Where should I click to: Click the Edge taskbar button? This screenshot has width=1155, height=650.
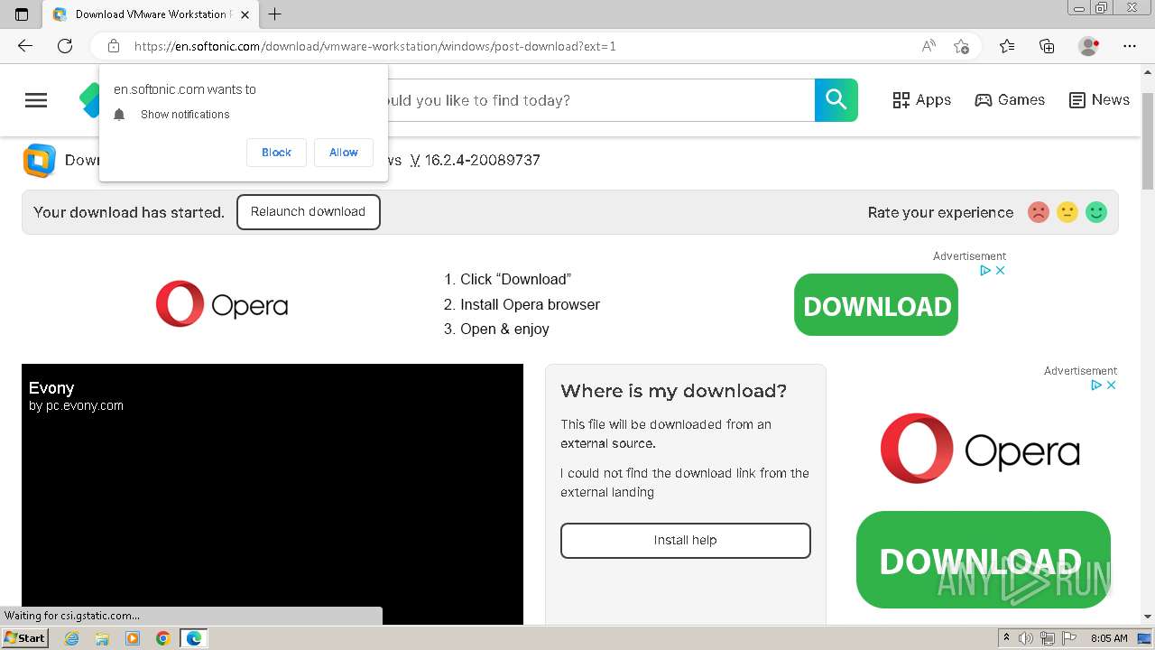click(x=194, y=638)
